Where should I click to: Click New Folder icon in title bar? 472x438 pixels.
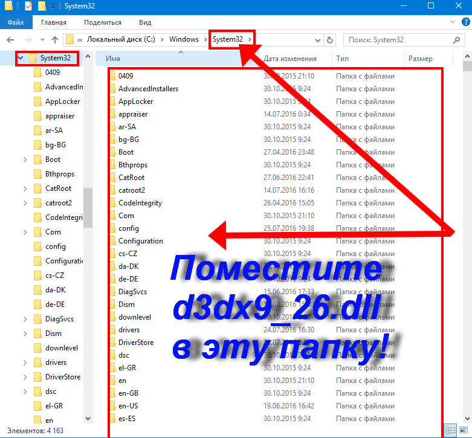point(42,6)
